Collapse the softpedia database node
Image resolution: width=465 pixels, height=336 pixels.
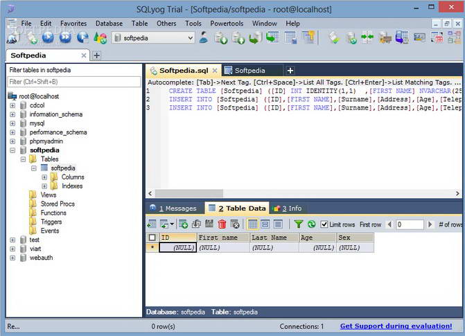click(12, 150)
